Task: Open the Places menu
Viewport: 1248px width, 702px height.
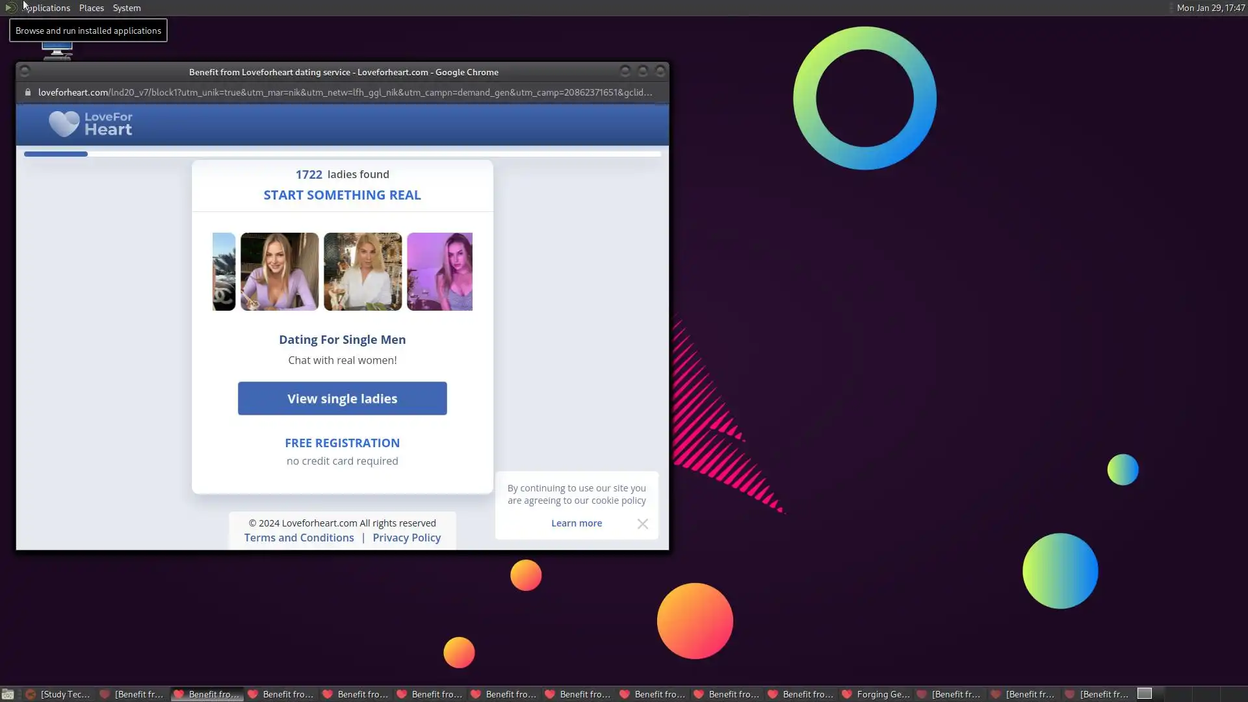Action: 91,8
